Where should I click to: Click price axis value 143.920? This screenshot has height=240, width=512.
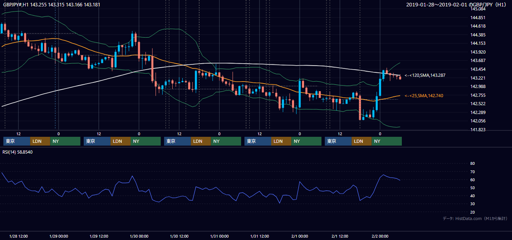click(x=478, y=52)
